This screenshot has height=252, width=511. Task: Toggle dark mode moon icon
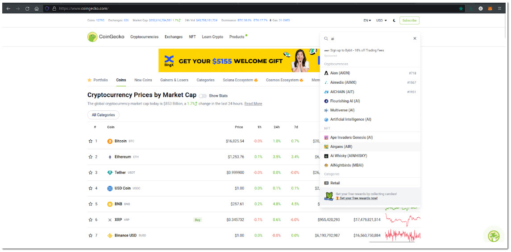pyautogui.click(x=394, y=20)
